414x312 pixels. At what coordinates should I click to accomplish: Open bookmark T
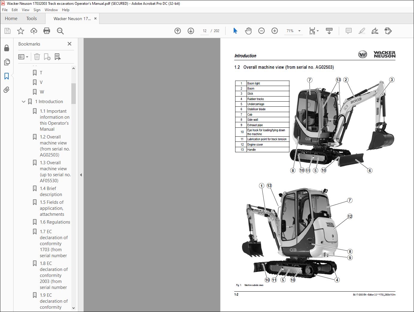[41, 73]
